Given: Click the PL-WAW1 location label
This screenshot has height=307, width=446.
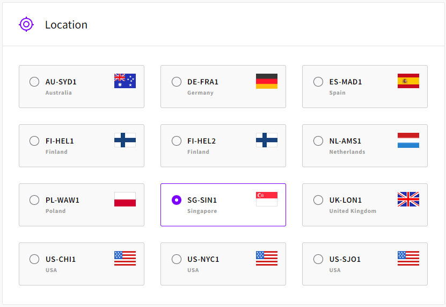Looking at the screenshot, I should tap(62, 200).
